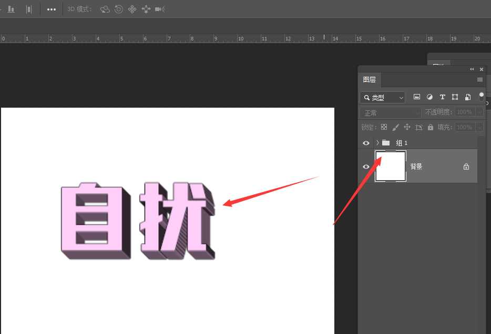491x334 pixels.
Task: Click the lock icon on 背景 layer
Action: 466,166
